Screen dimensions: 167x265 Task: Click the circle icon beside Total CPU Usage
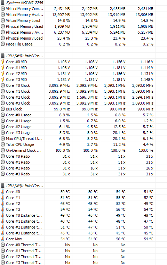3,144
